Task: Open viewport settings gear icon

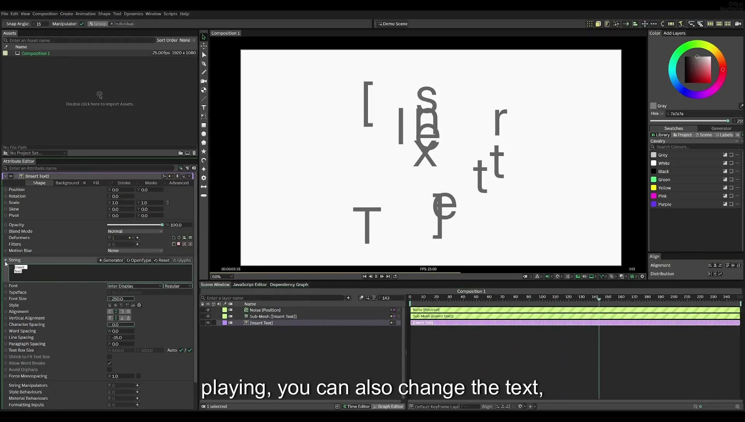Action: [x=642, y=277]
